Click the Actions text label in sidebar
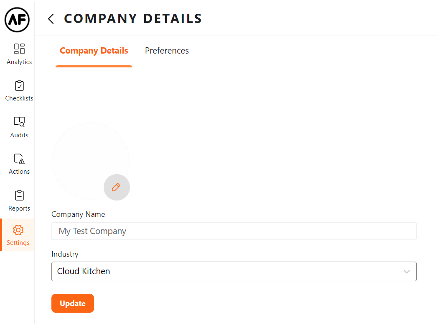 click(x=19, y=172)
